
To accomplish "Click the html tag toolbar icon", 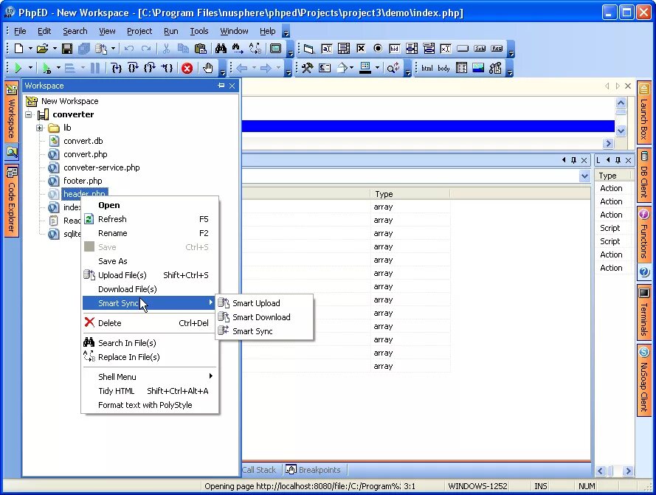I will pos(427,68).
